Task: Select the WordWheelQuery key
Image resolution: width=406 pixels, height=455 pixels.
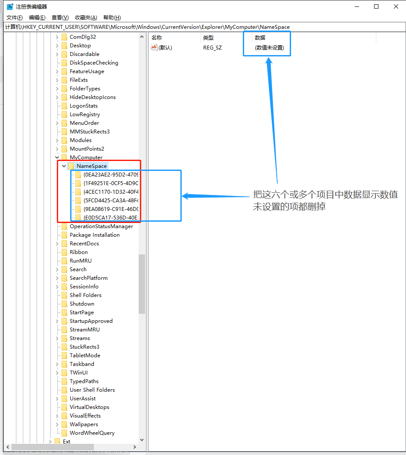Action: pyautogui.click(x=92, y=433)
